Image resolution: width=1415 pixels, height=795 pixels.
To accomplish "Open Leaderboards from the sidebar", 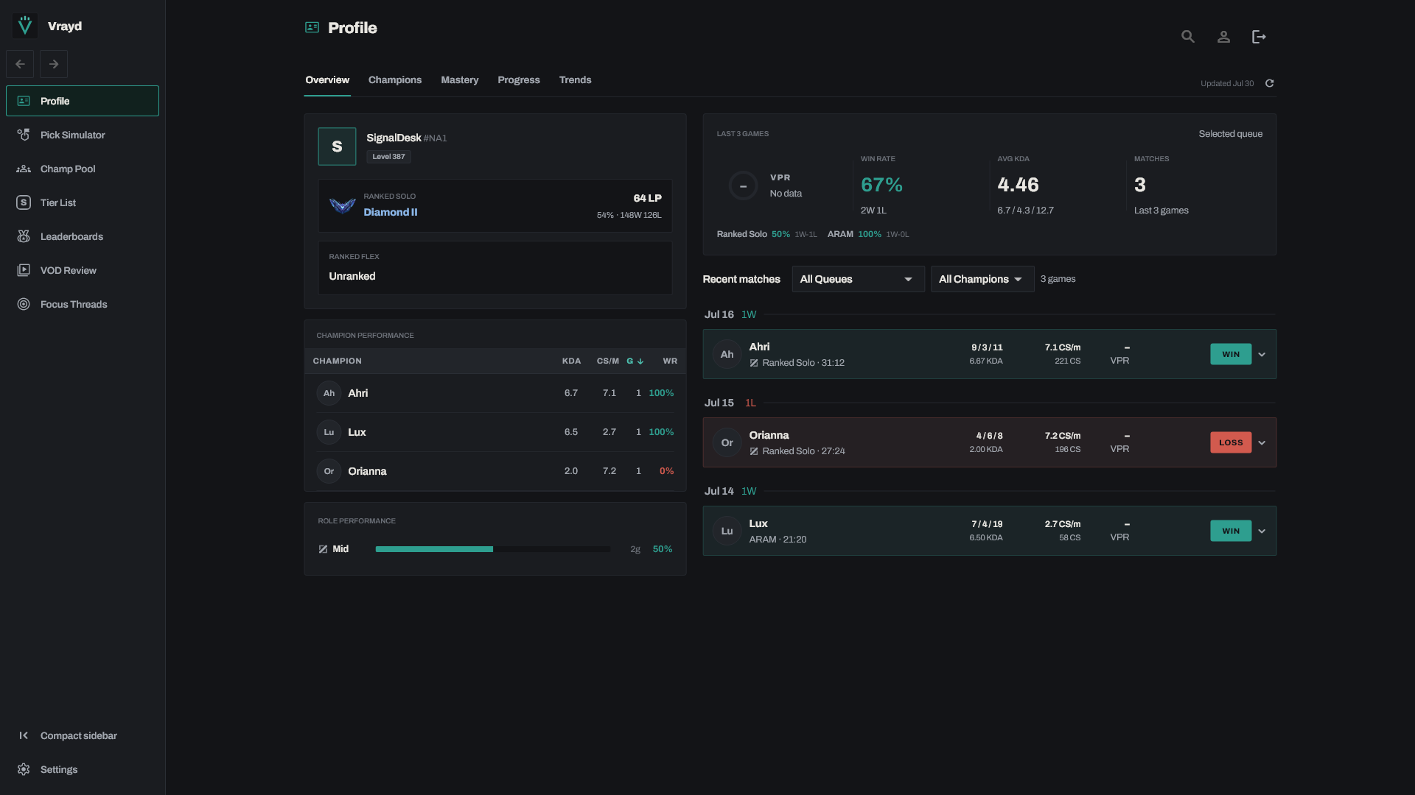I will pos(83,236).
